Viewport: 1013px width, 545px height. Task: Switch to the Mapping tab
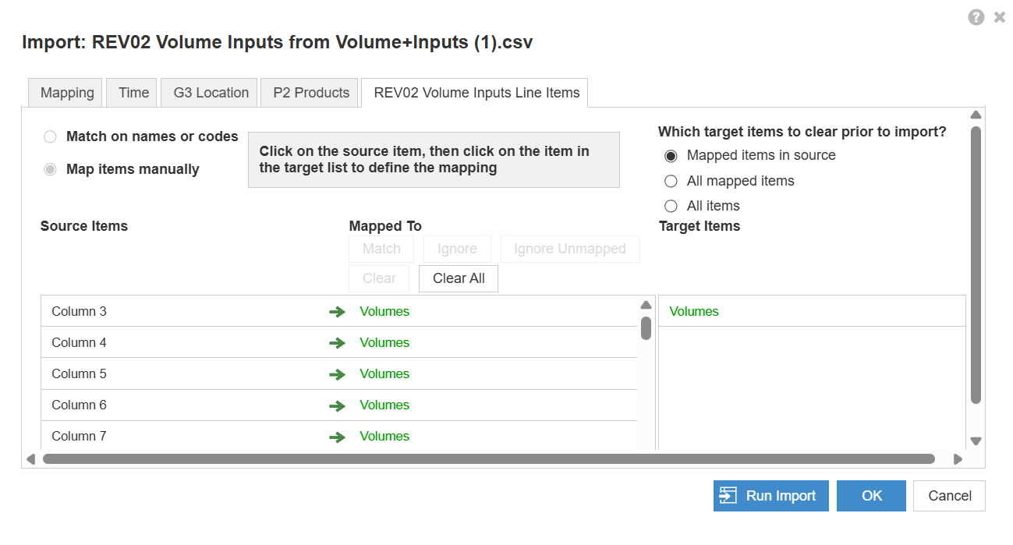67,93
